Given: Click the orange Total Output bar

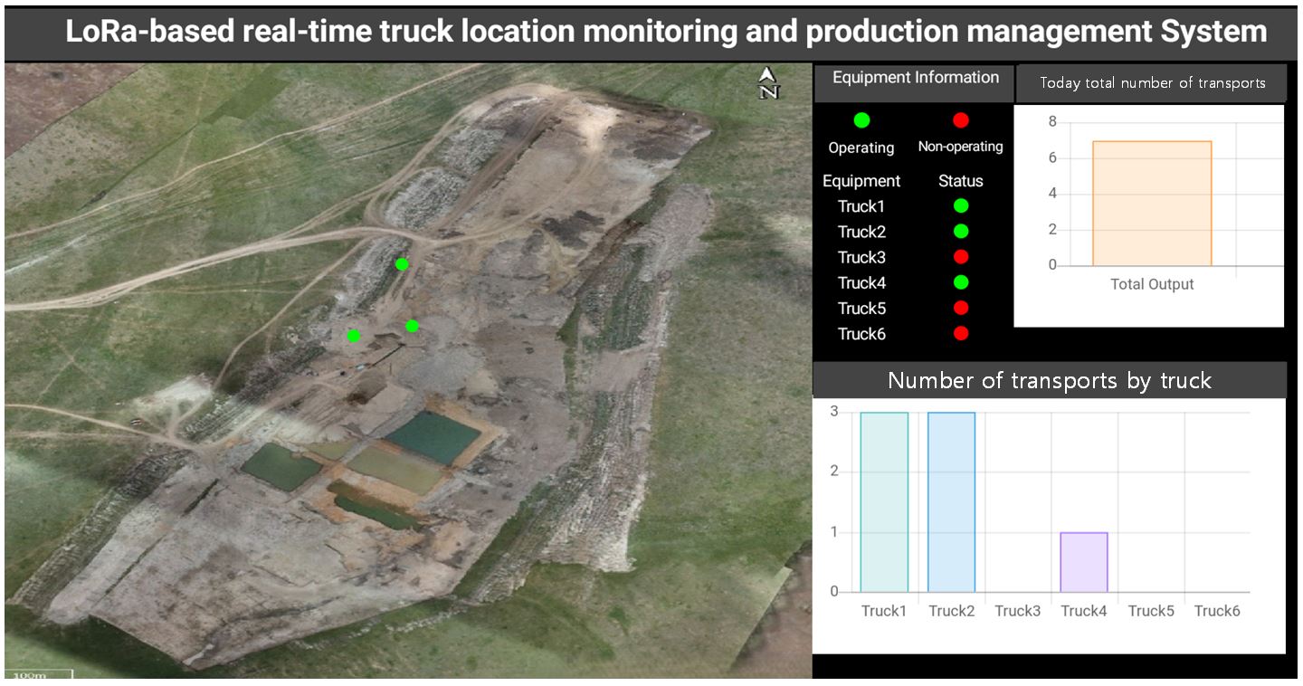Looking at the screenshot, I should [x=1152, y=204].
